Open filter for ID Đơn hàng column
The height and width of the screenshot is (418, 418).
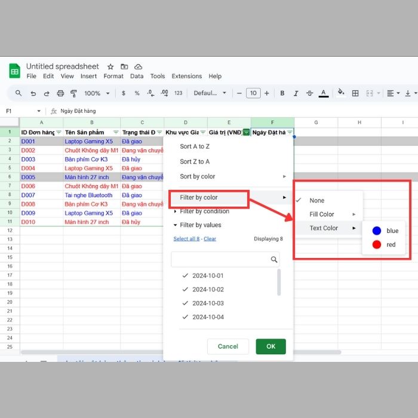[x=59, y=132]
